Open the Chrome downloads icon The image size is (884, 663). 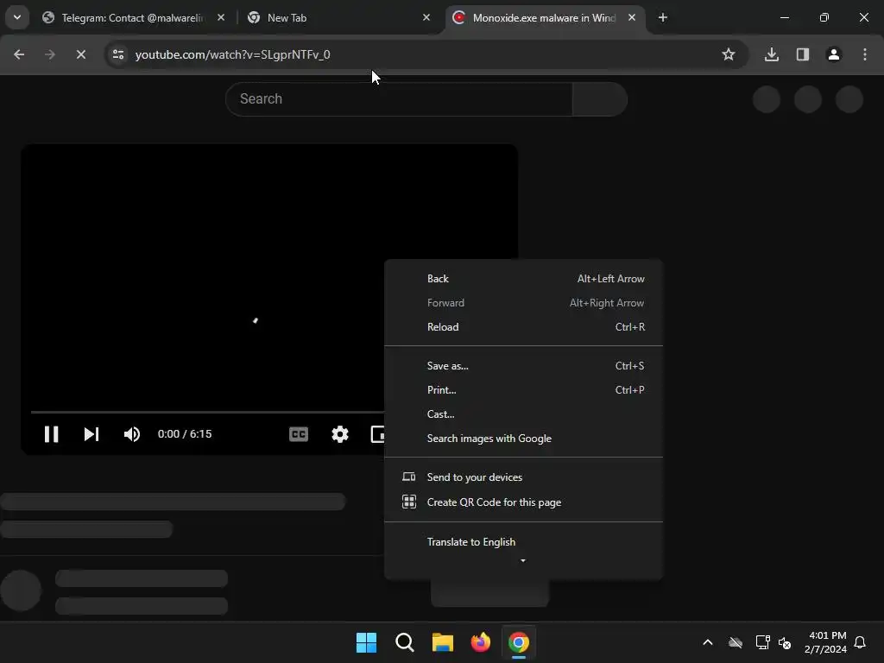click(772, 54)
